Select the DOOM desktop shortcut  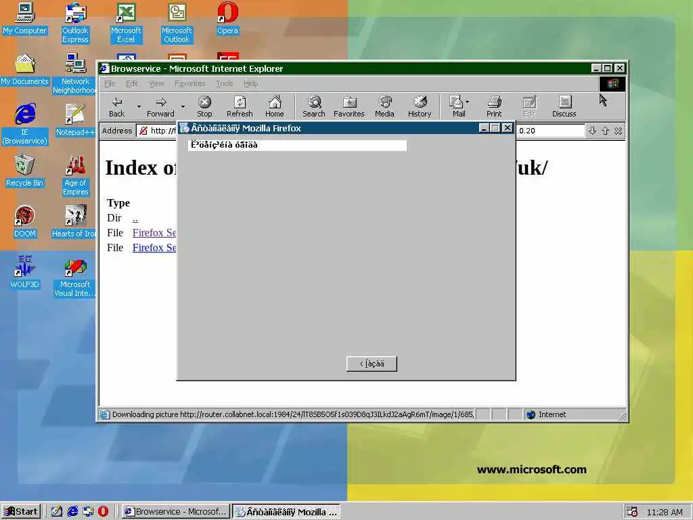(25, 221)
